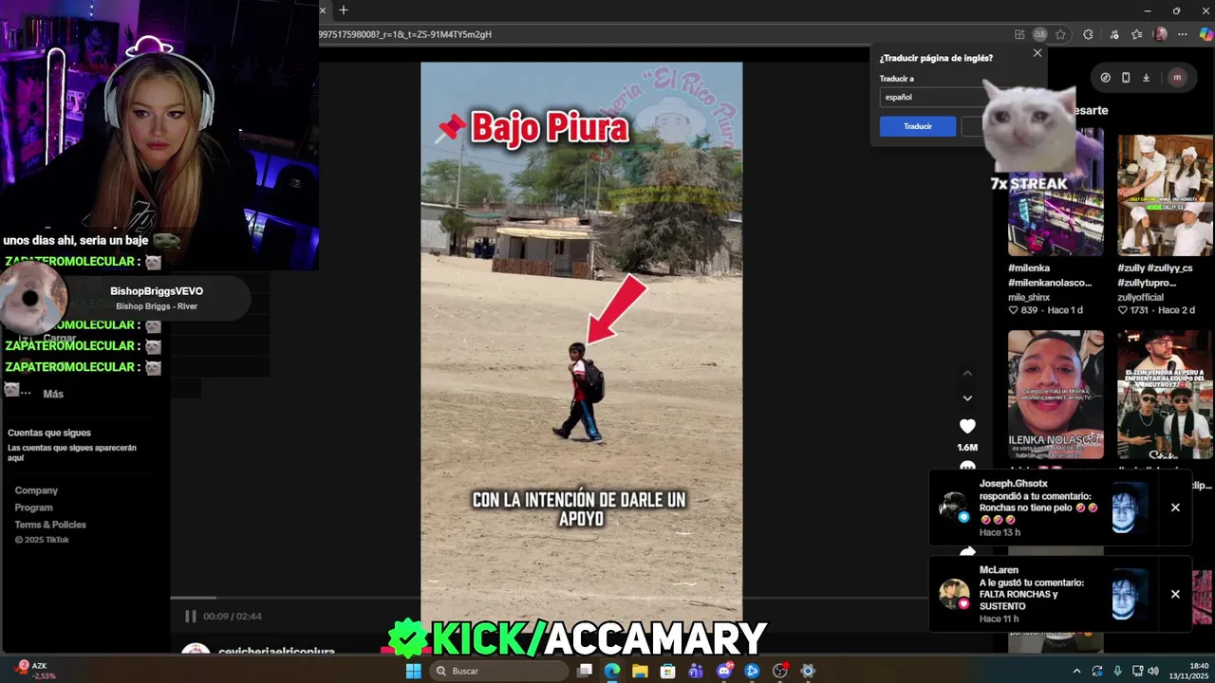Open the zullyofficial recommended video thumbnail

click(x=1165, y=194)
